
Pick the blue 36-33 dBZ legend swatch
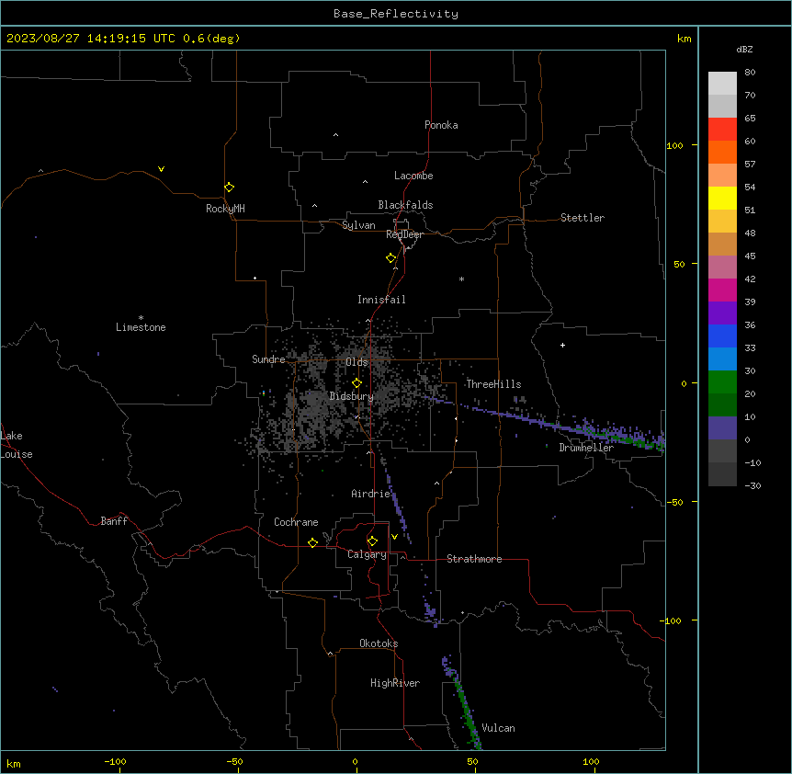[722, 336]
